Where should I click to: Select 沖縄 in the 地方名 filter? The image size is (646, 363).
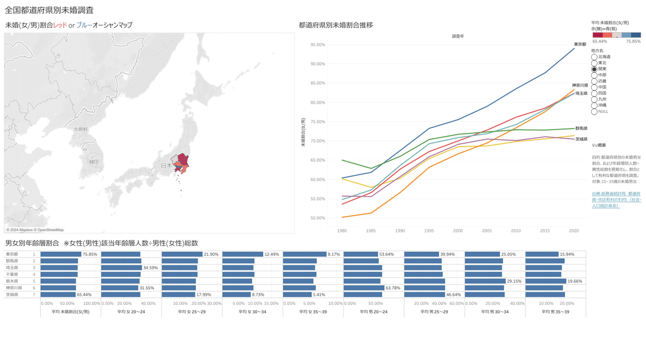click(594, 105)
